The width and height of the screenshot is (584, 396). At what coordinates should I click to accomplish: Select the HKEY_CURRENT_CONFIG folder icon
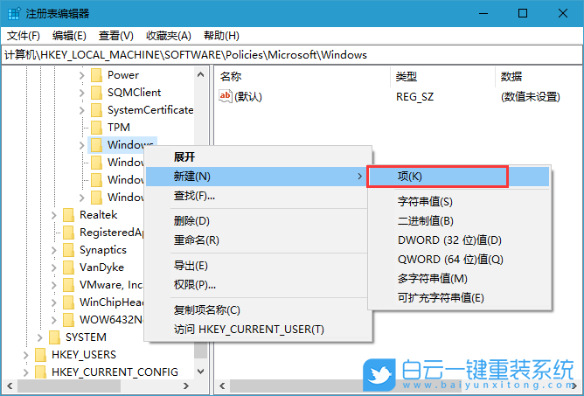(x=40, y=372)
